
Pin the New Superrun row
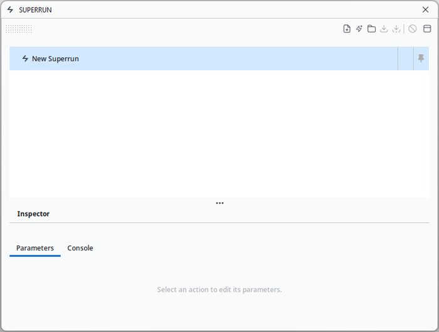click(x=421, y=58)
